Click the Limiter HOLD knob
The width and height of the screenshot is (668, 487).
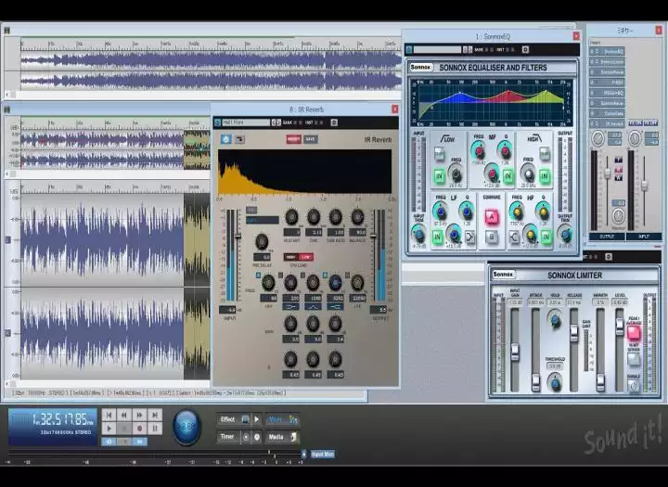(555, 319)
